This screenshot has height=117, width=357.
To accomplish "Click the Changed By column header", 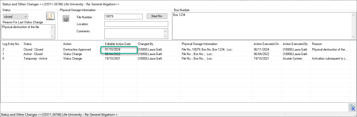I will pyautogui.click(x=158, y=44).
